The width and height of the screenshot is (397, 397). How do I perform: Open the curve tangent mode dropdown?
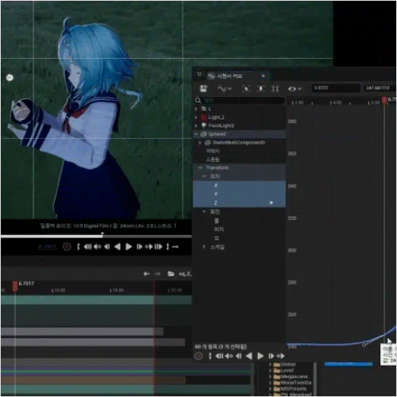(x=225, y=89)
